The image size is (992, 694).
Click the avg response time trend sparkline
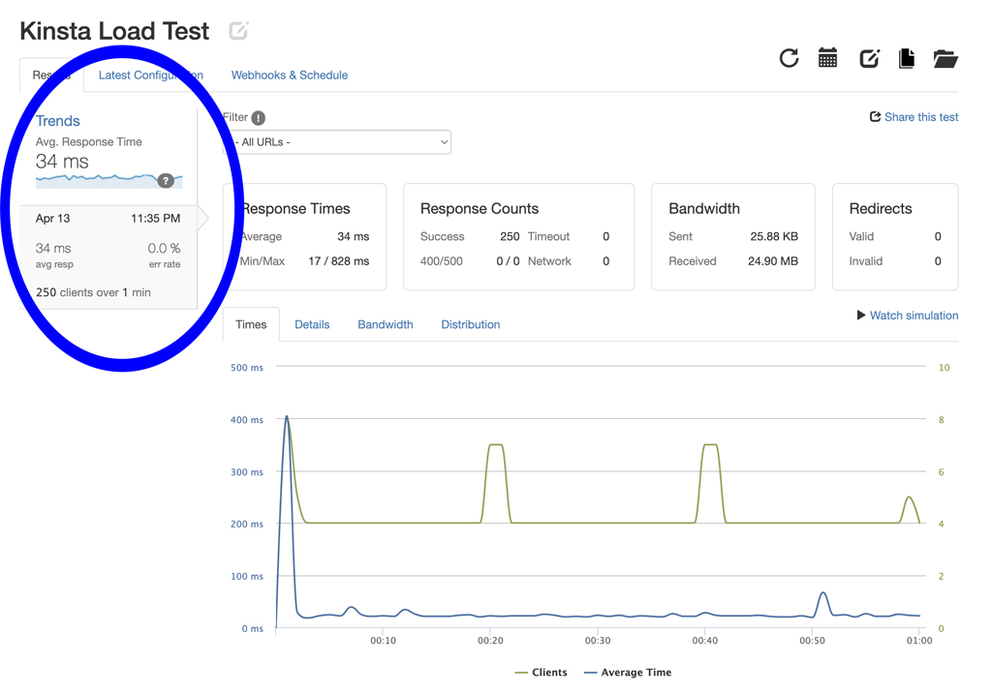(x=108, y=181)
